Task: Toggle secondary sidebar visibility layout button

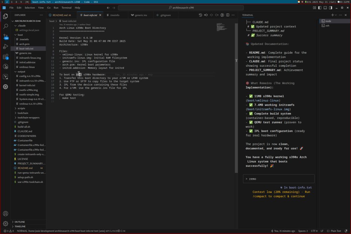Action: [x=331, y=8]
